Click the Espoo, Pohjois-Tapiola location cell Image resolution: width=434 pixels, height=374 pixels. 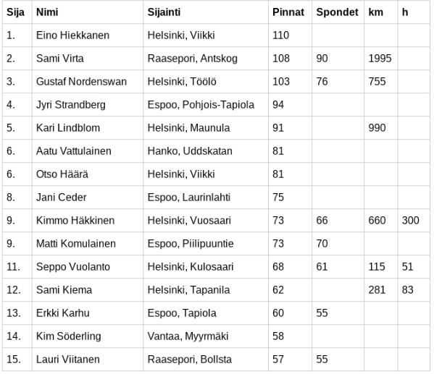point(201,105)
